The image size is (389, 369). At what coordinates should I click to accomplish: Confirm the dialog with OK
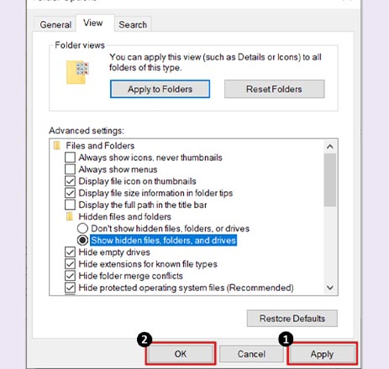point(181,354)
